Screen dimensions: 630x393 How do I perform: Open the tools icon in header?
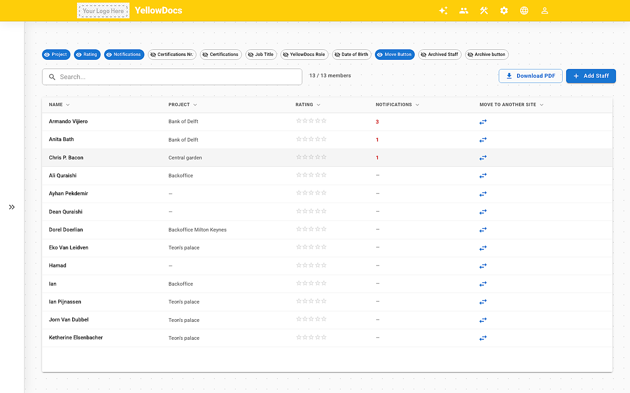point(484,10)
